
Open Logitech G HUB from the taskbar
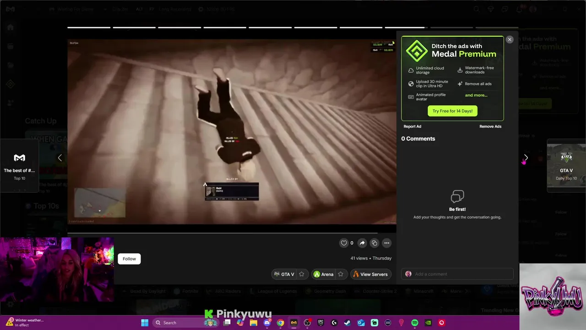tap(334, 323)
